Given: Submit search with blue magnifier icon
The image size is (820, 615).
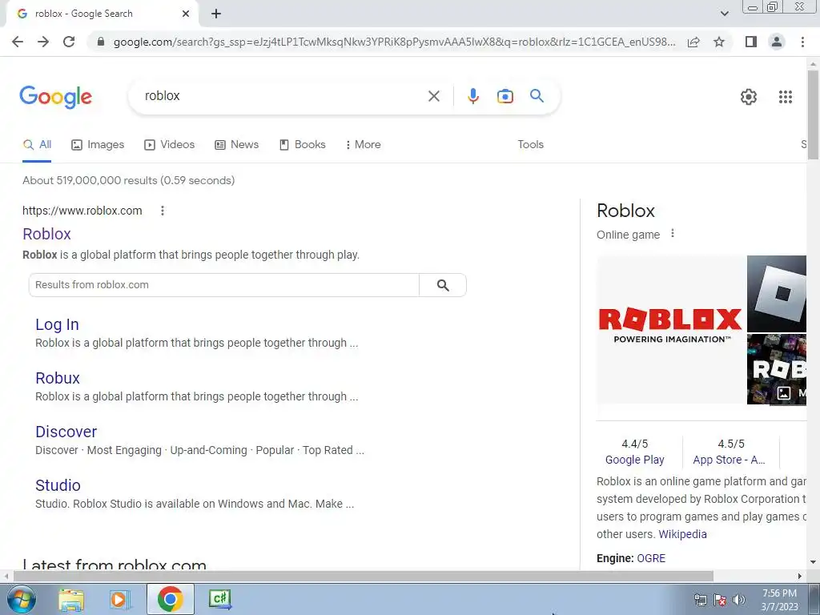Looking at the screenshot, I should pyautogui.click(x=537, y=96).
